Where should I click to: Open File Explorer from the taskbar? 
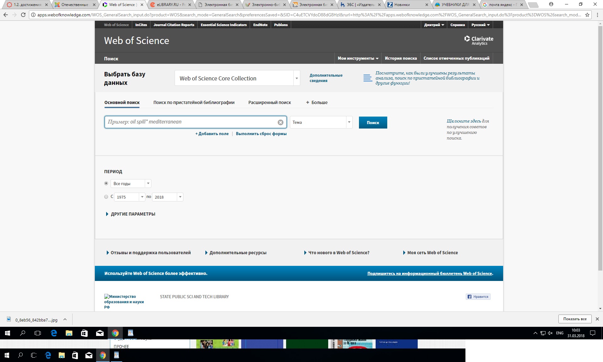click(69, 333)
